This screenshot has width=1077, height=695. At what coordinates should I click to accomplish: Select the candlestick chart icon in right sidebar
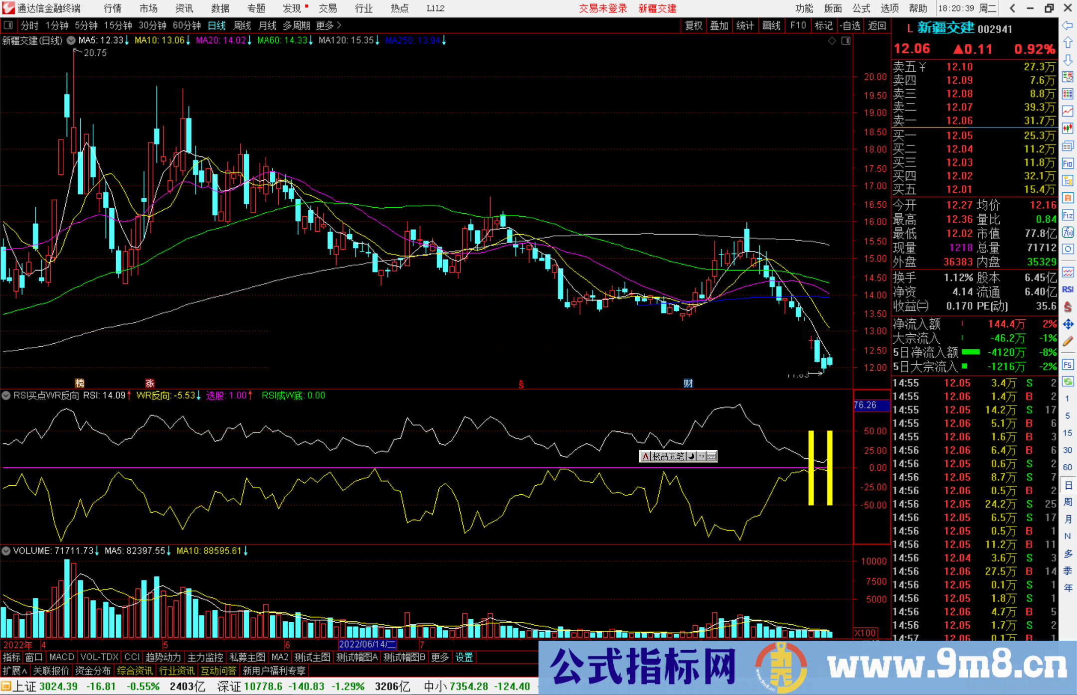1068,127
